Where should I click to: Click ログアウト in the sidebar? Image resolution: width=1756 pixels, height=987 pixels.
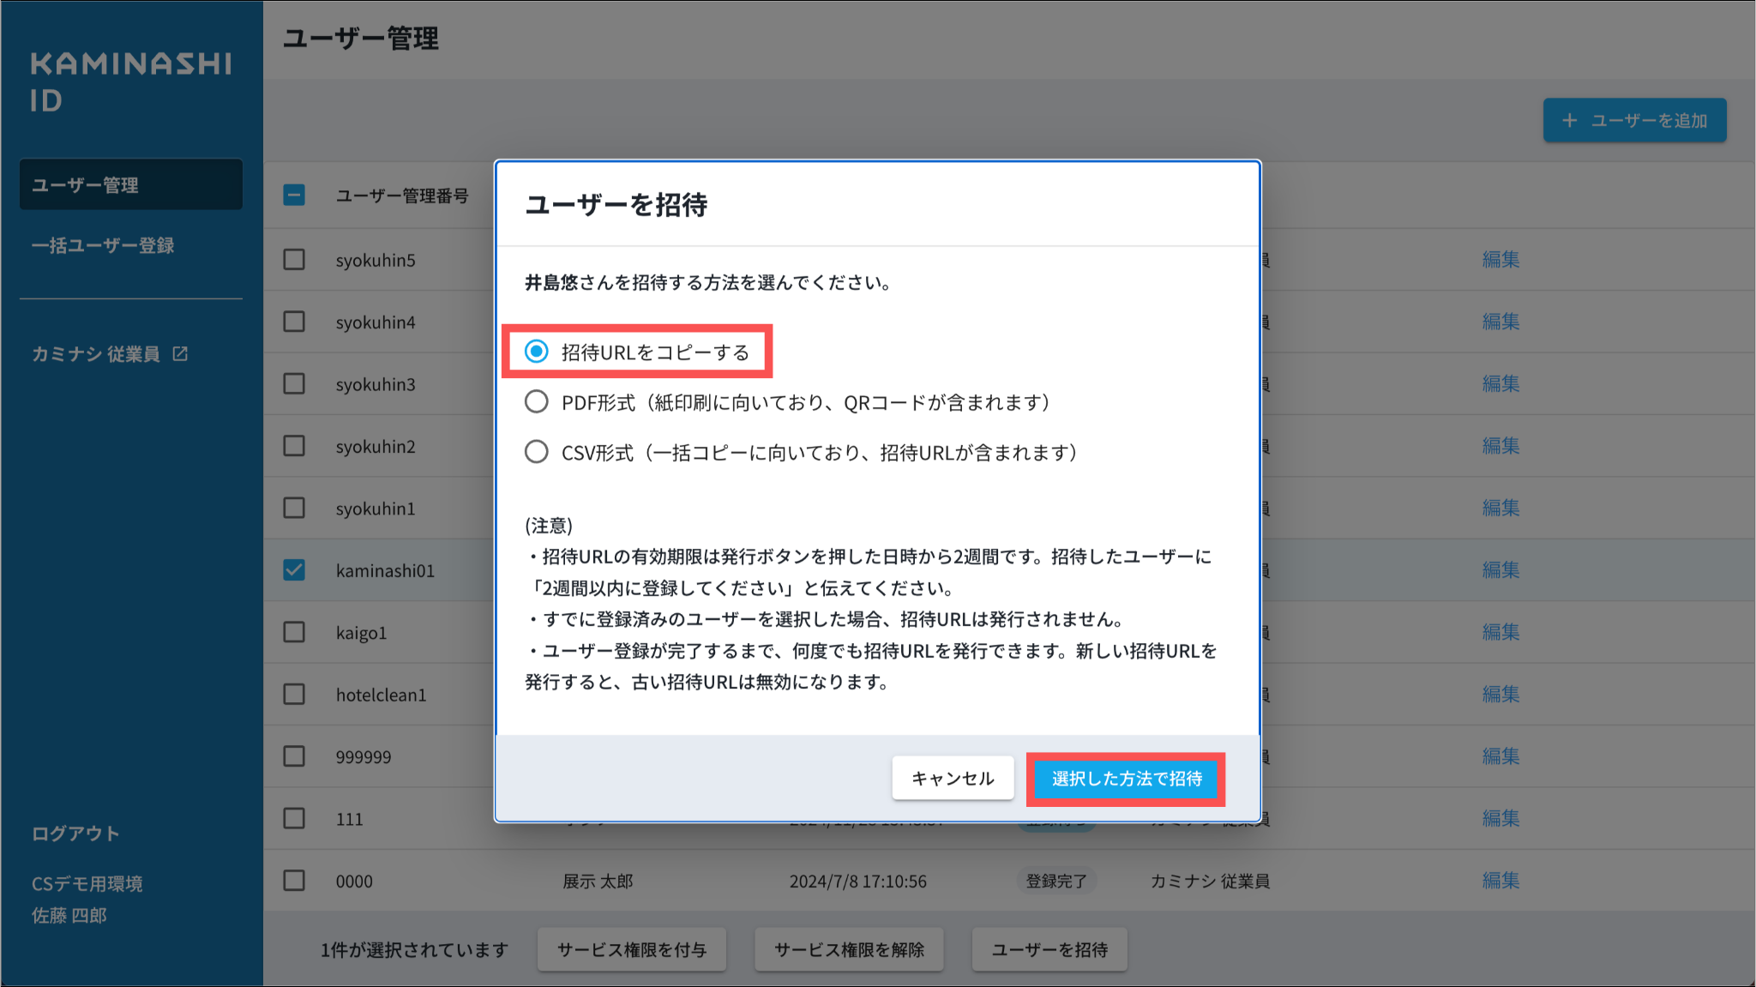pyautogui.click(x=75, y=834)
